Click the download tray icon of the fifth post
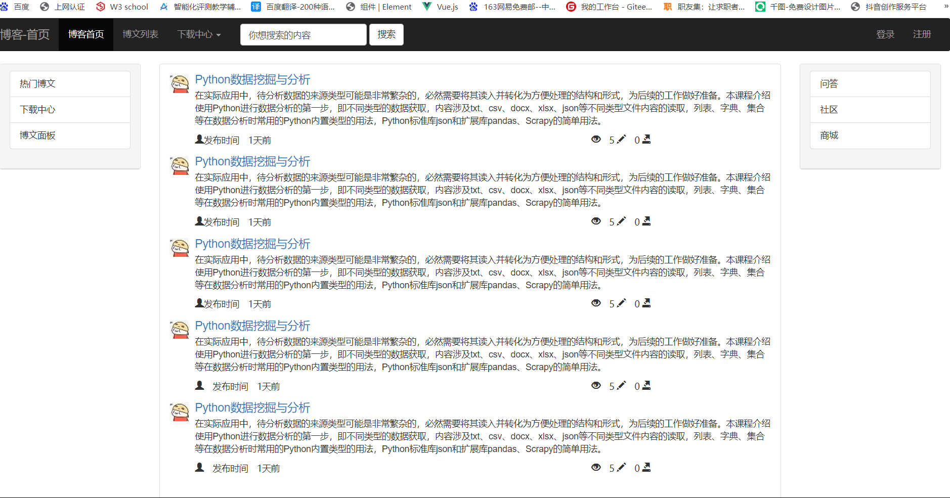Image resolution: width=950 pixels, height=498 pixels. click(x=646, y=467)
